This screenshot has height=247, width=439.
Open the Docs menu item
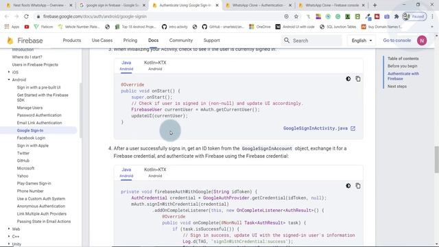click(153, 40)
